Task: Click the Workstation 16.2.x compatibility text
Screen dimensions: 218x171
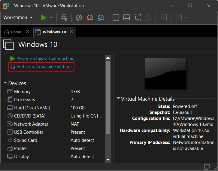Action: click(x=191, y=133)
